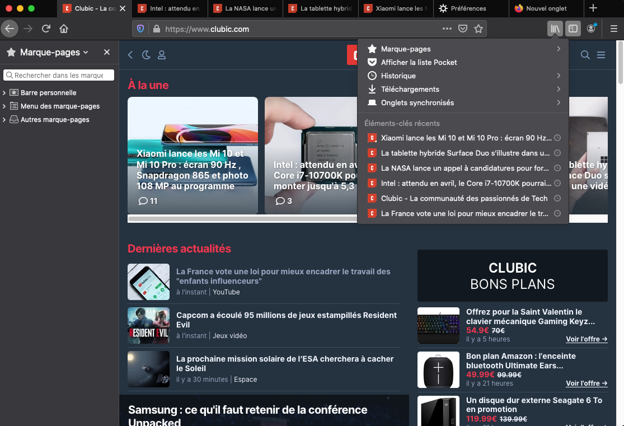Open Firefox hamburger menu
The width and height of the screenshot is (624, 426).
(x=614, y=29)
